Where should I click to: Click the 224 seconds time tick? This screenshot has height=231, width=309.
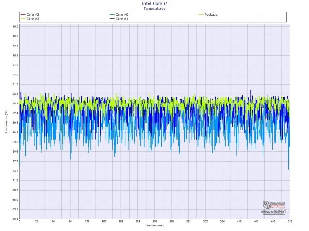[x=138, y=221]
